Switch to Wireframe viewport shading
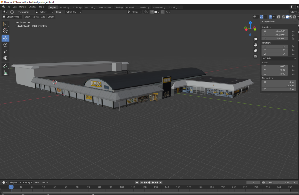Viewport: 299px width, 195px height. point(283,17)
